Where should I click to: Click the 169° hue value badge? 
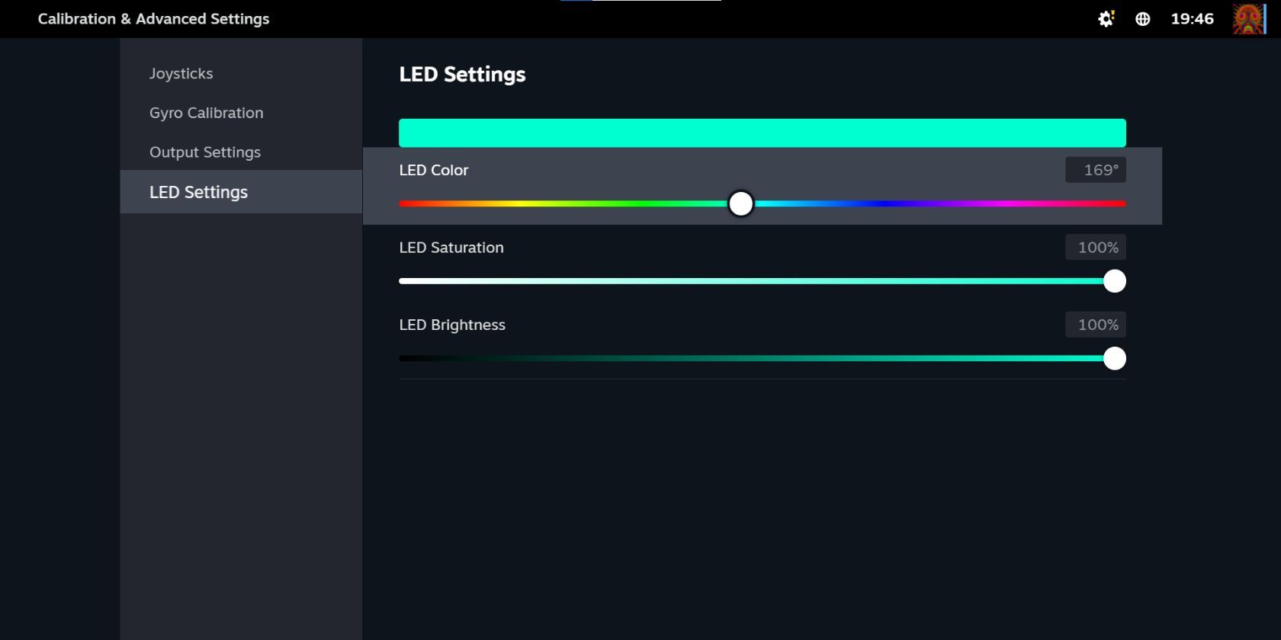[1096, 169]
